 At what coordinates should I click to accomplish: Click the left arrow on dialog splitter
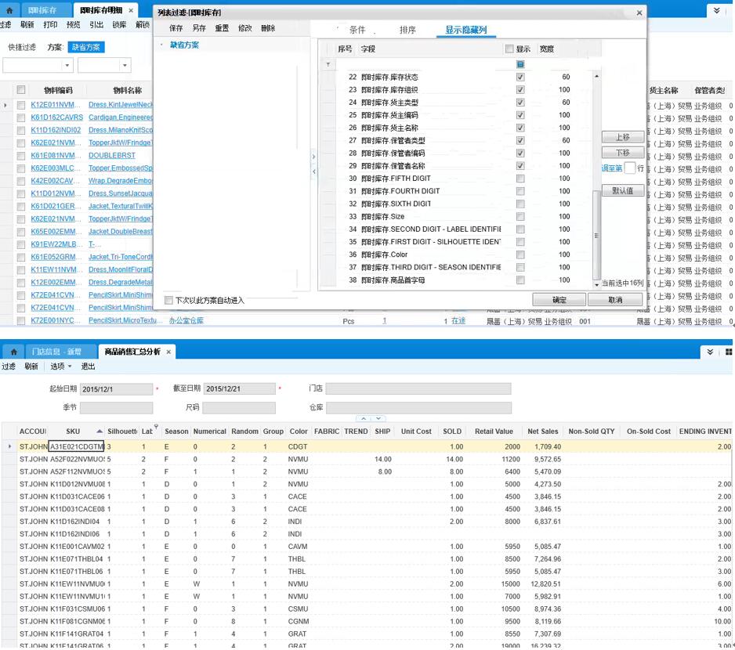[x=313, y=172]
